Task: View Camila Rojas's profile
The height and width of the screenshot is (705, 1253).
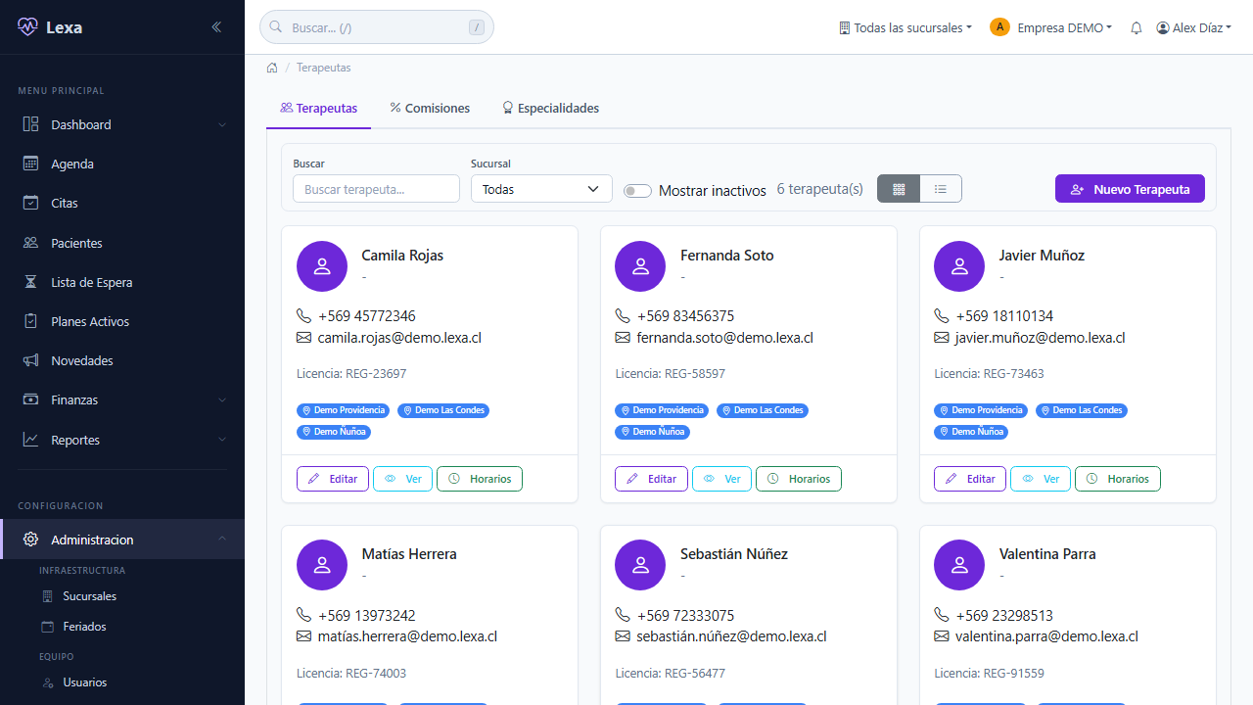Action: (402, 479)
